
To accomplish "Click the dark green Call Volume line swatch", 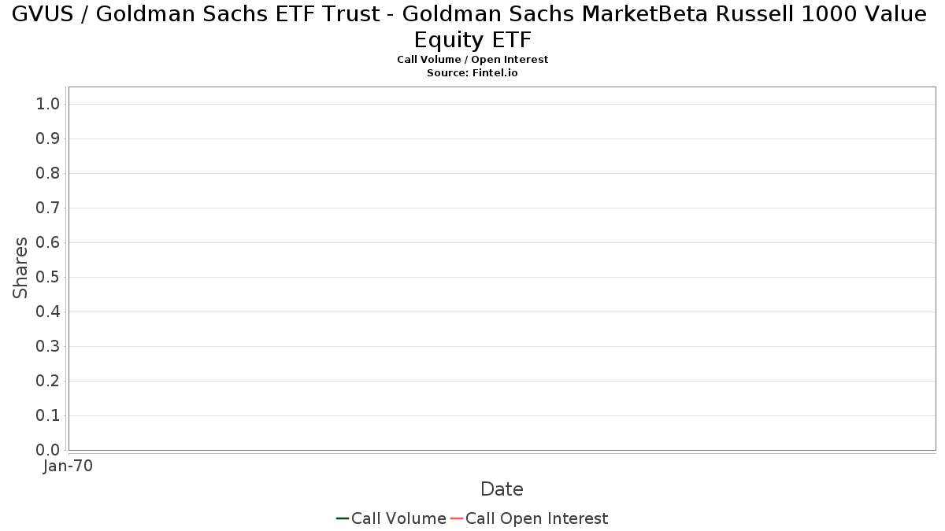I will point(343,518).
